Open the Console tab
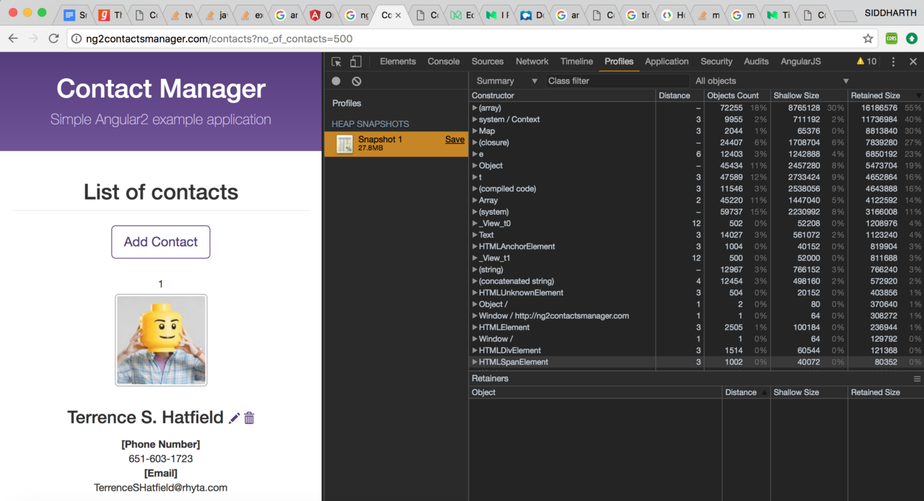 tap(444, 62)
